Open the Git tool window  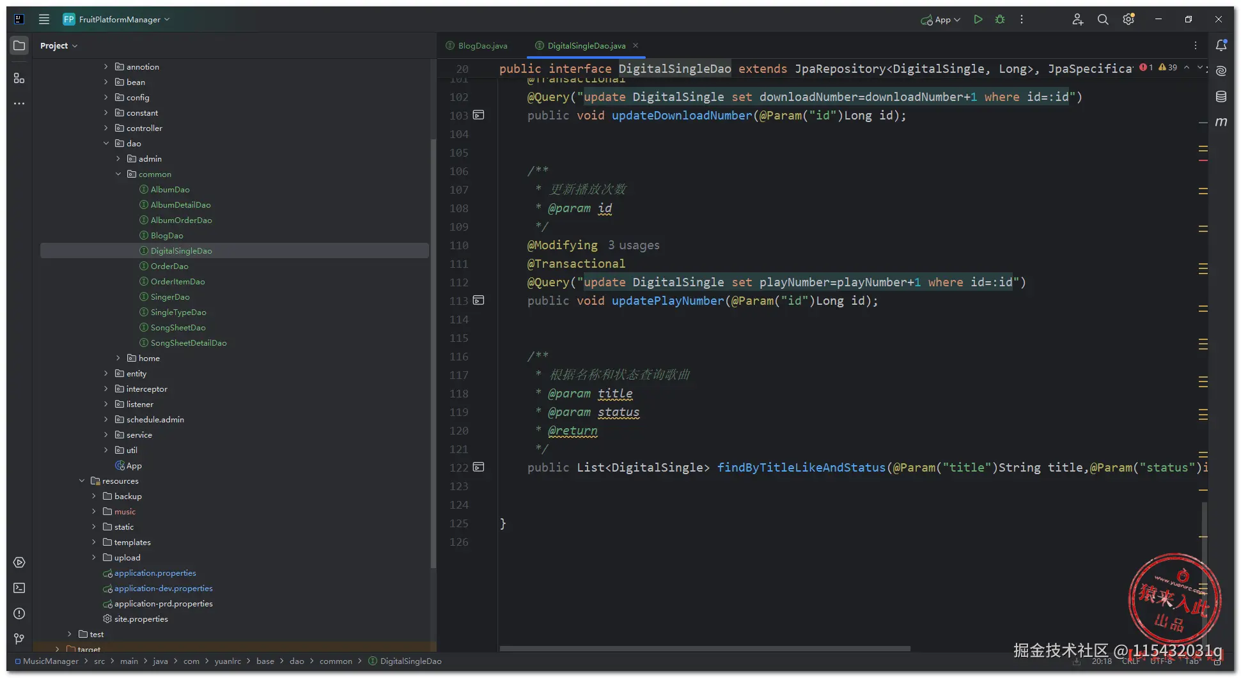pyautogui.click(x=19, y=639)
